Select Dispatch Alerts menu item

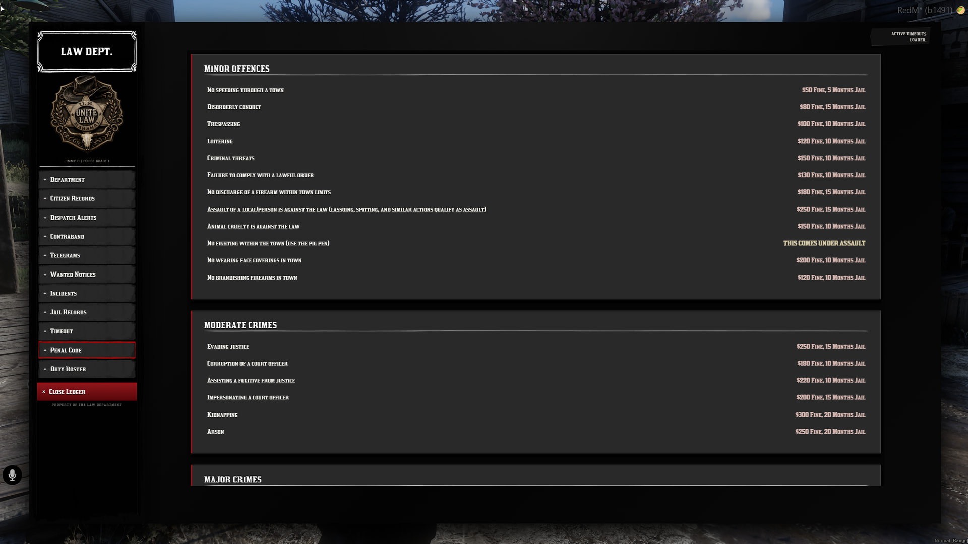(x=87, y=218)
